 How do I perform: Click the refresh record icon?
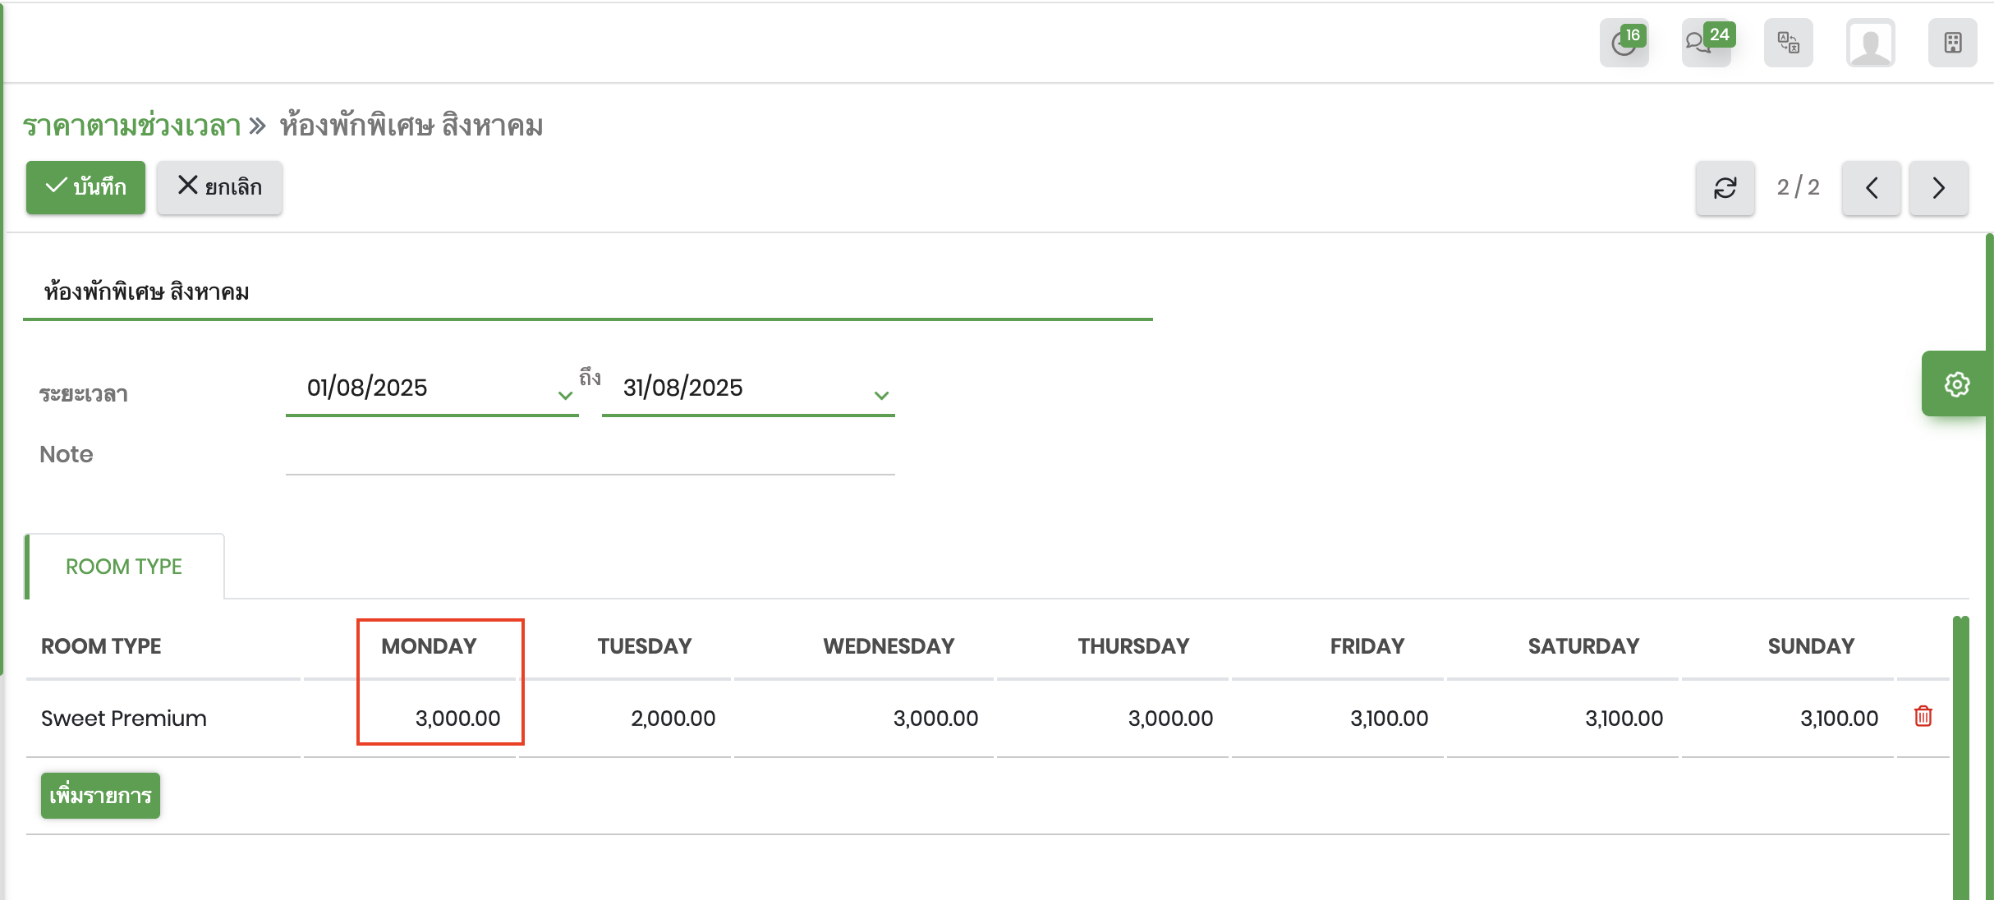pyautogui.click(x=1725, y=188)
